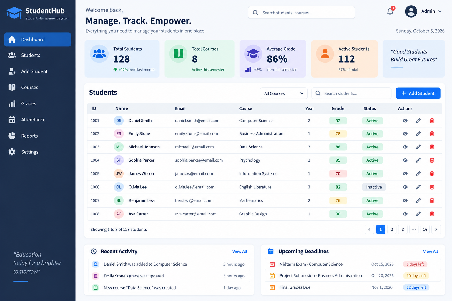Open View All in Recent Activity
This screenshot has width=452, height=301.
pyautogui.click(x=240, y=252)
